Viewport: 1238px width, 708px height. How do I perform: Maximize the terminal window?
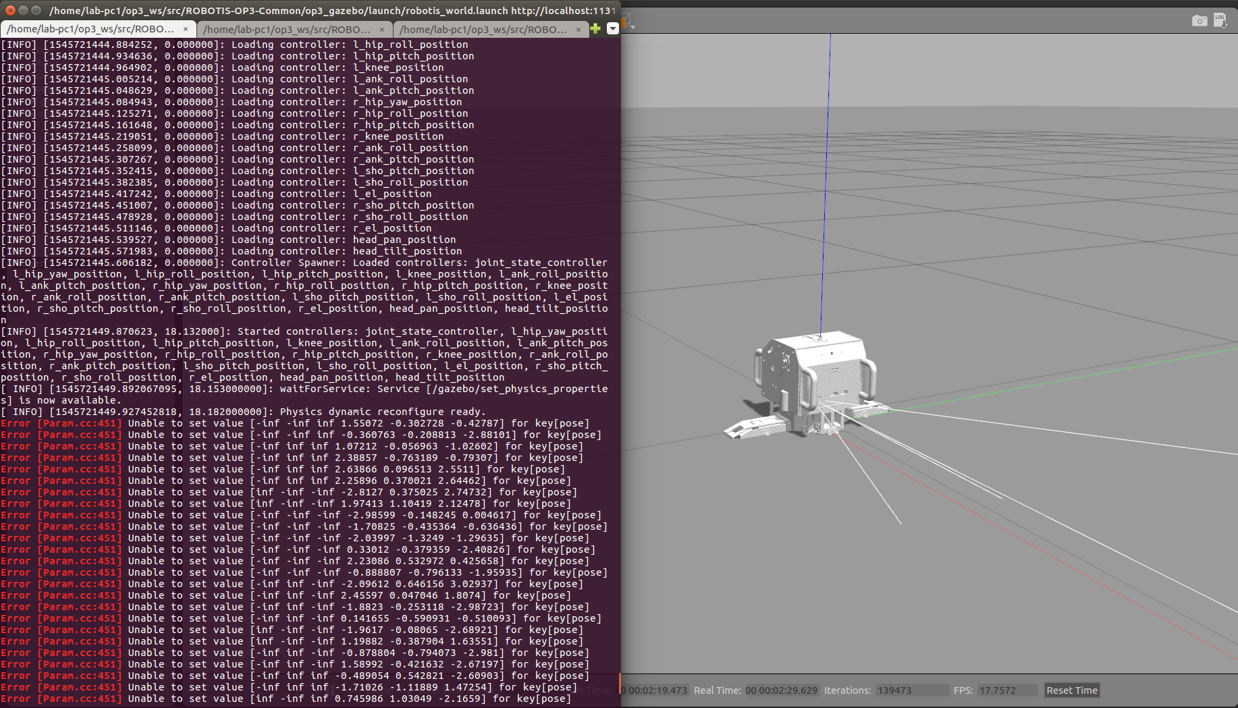coord(36,10)
